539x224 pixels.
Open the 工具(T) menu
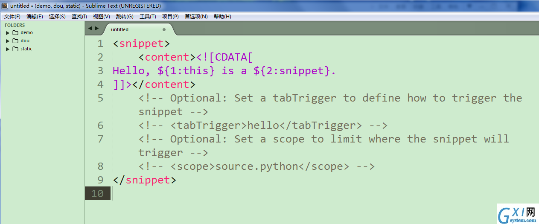148,17
